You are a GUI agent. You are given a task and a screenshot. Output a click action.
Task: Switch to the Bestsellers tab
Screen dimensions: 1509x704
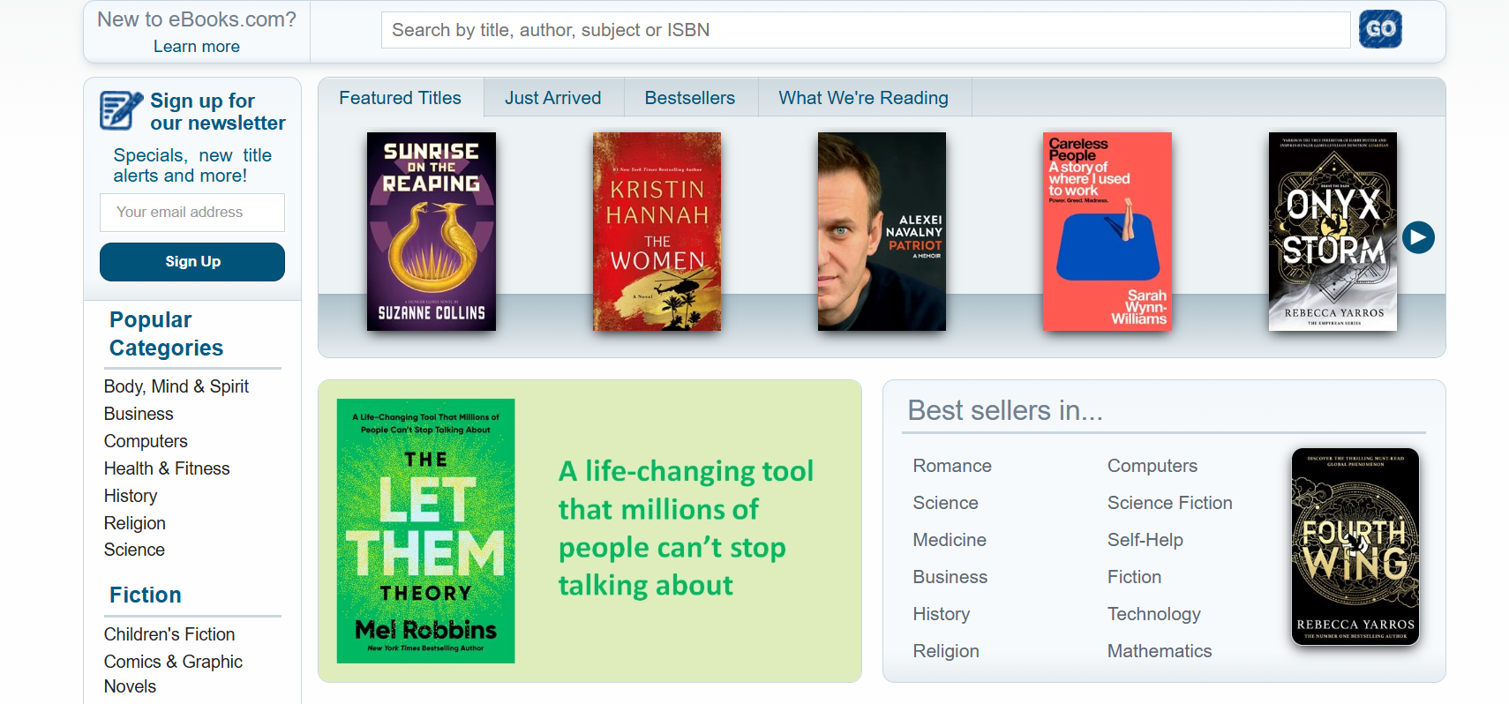[690, 98]
